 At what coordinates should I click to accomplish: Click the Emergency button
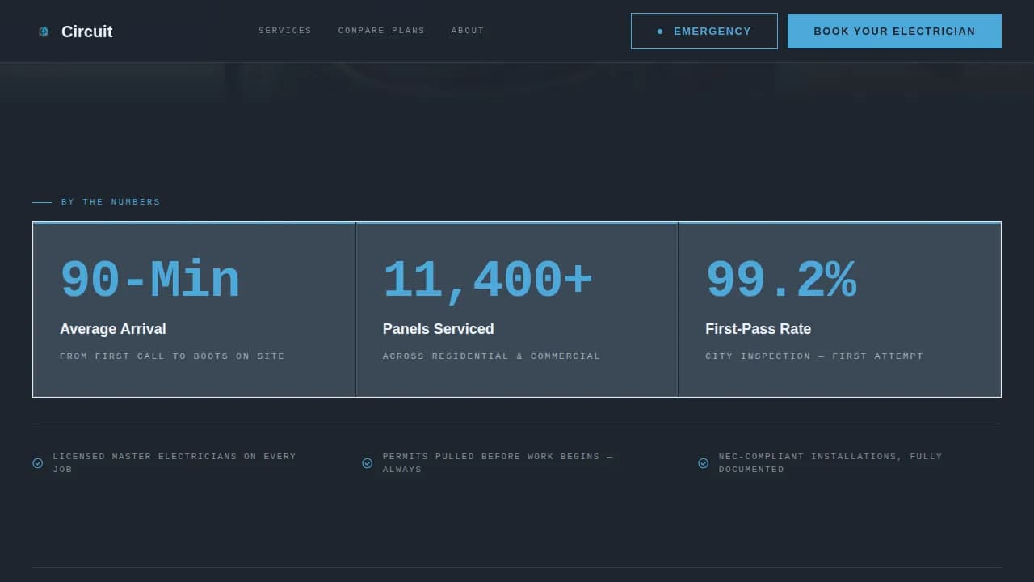[x=704, y=31]
